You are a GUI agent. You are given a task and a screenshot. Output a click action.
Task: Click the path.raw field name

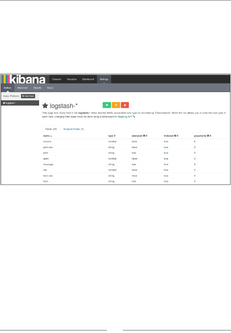48,147
